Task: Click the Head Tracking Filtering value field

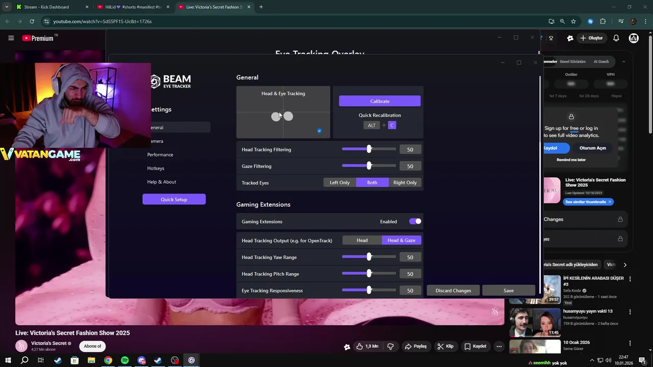Action: coord(410,149)
